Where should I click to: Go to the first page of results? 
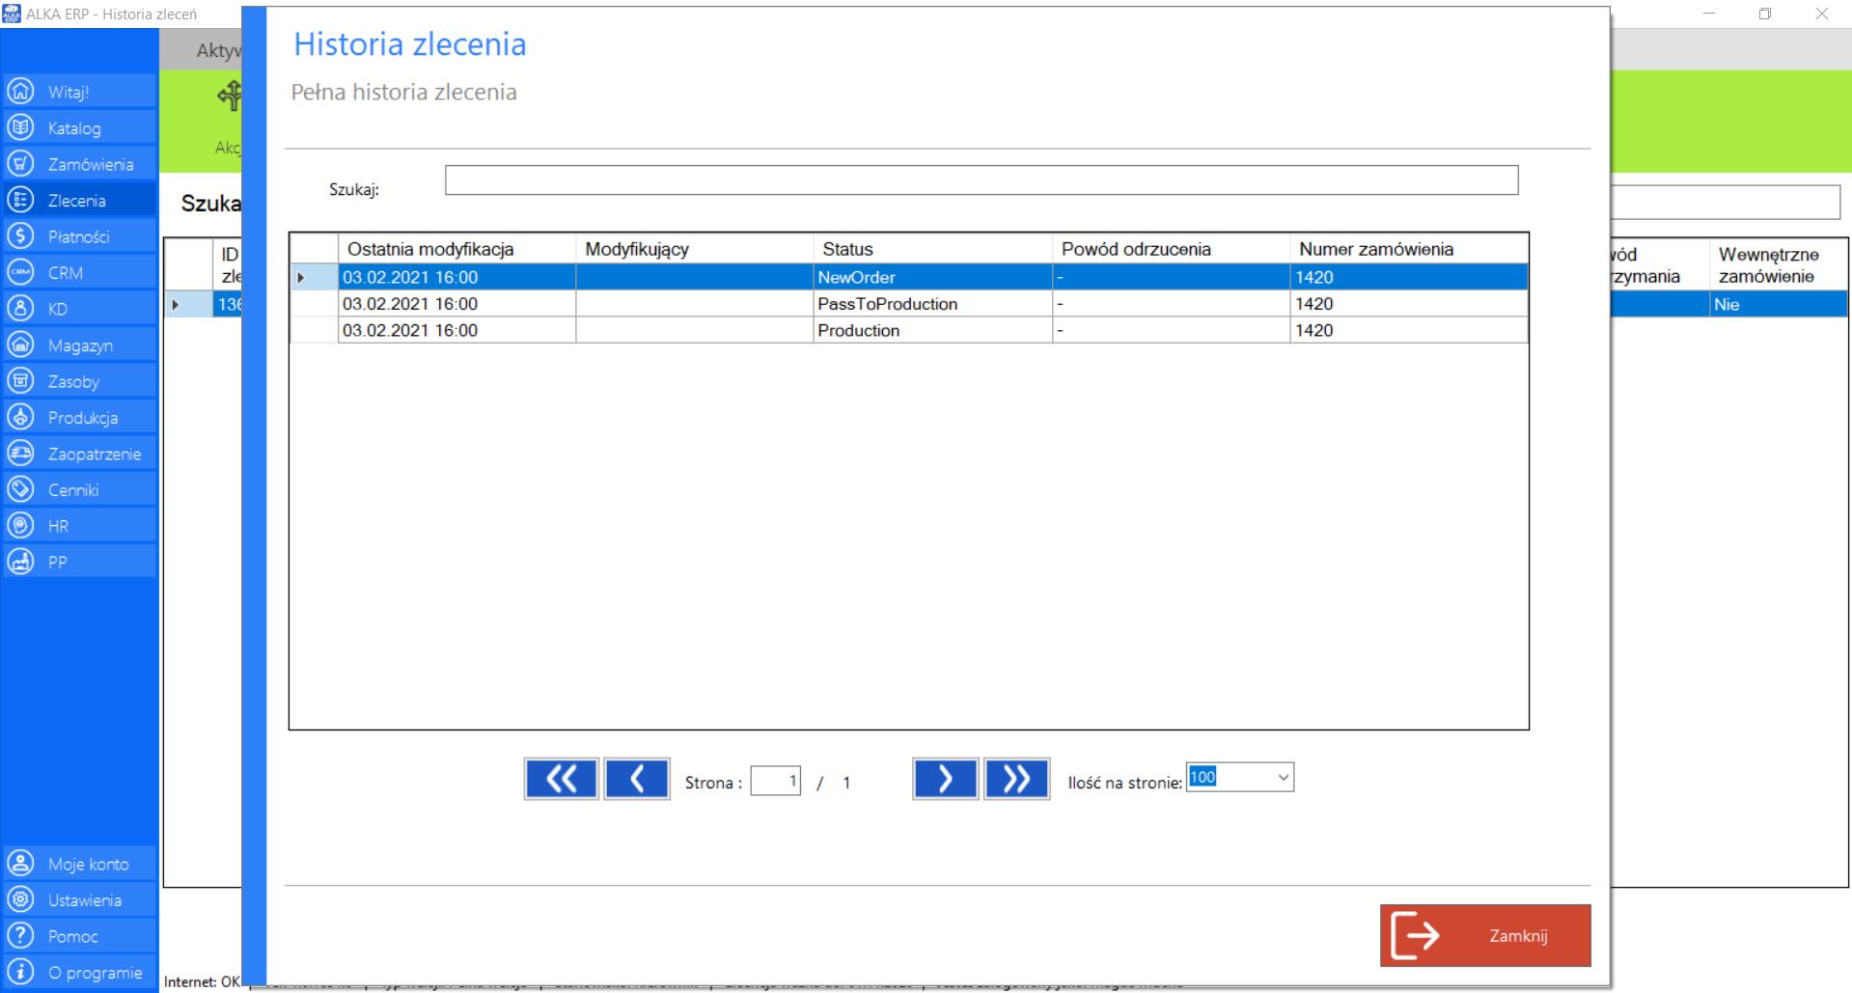click(x=561, y=779)
